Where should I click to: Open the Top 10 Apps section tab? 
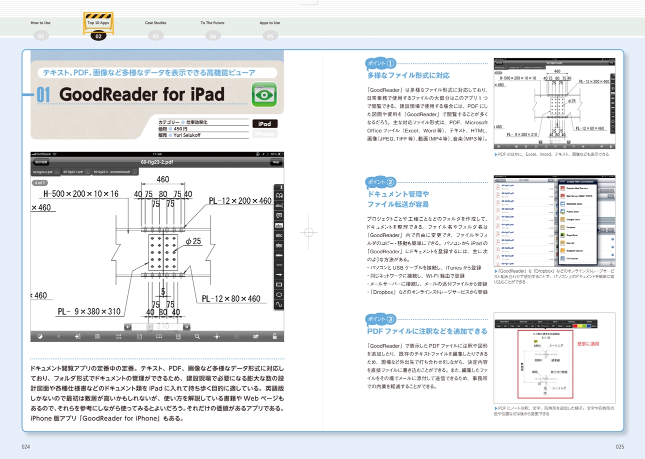click(x=98, y=23)
